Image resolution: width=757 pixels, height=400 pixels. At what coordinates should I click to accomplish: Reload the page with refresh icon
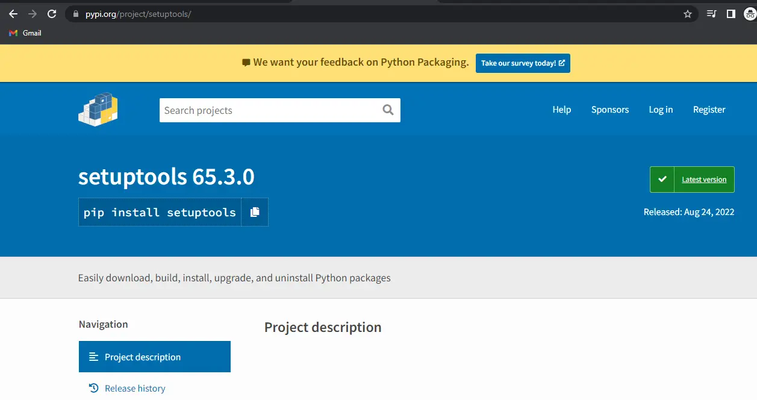52,14
